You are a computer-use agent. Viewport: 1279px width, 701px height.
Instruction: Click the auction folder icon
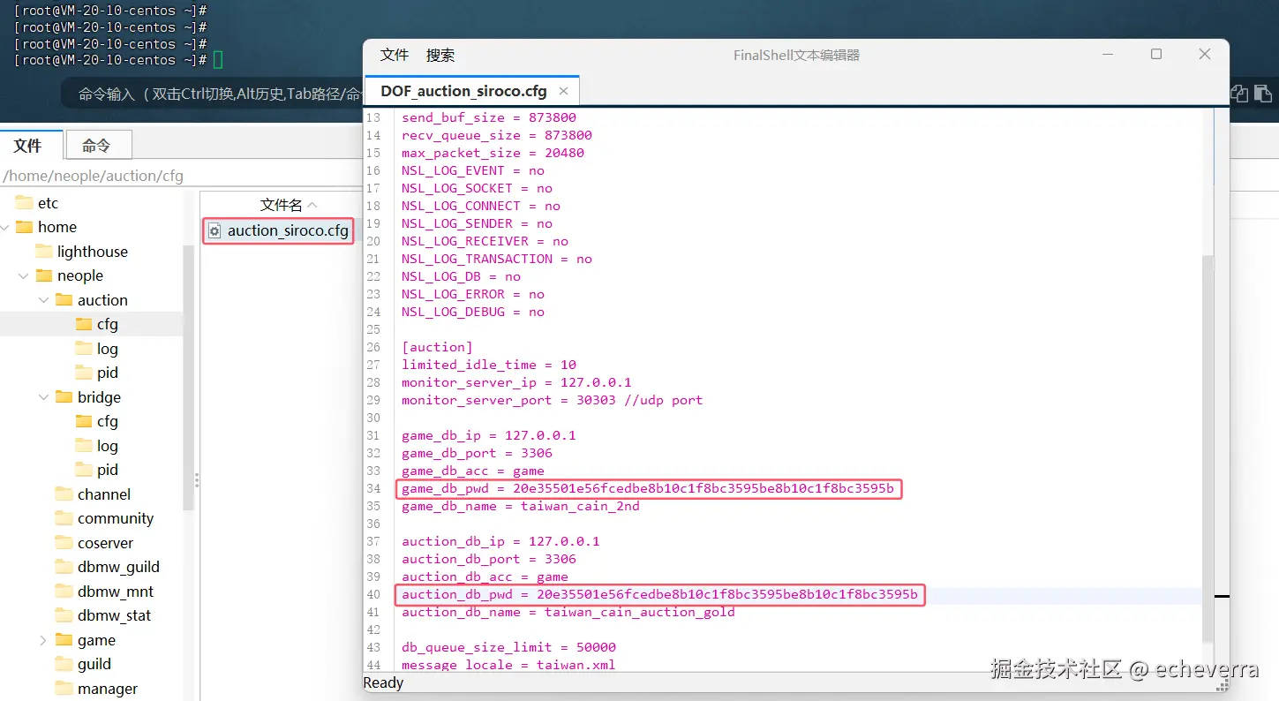coord(64,300)
